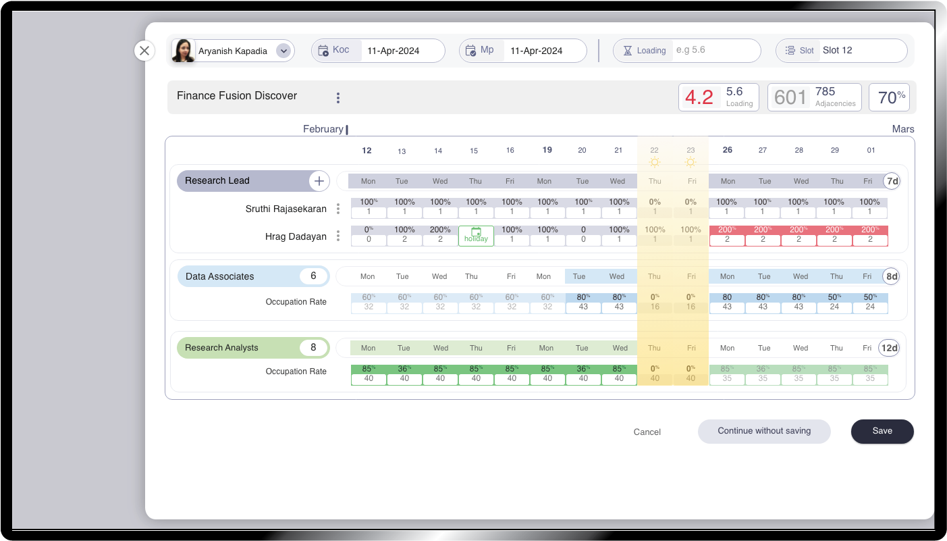Image resolution: width=947 pixels, height=541 pixels.
Task: Click the Save button
Action: coord(882,431)
